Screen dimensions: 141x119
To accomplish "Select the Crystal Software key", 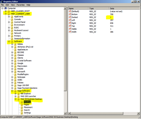I will (24, 61).
